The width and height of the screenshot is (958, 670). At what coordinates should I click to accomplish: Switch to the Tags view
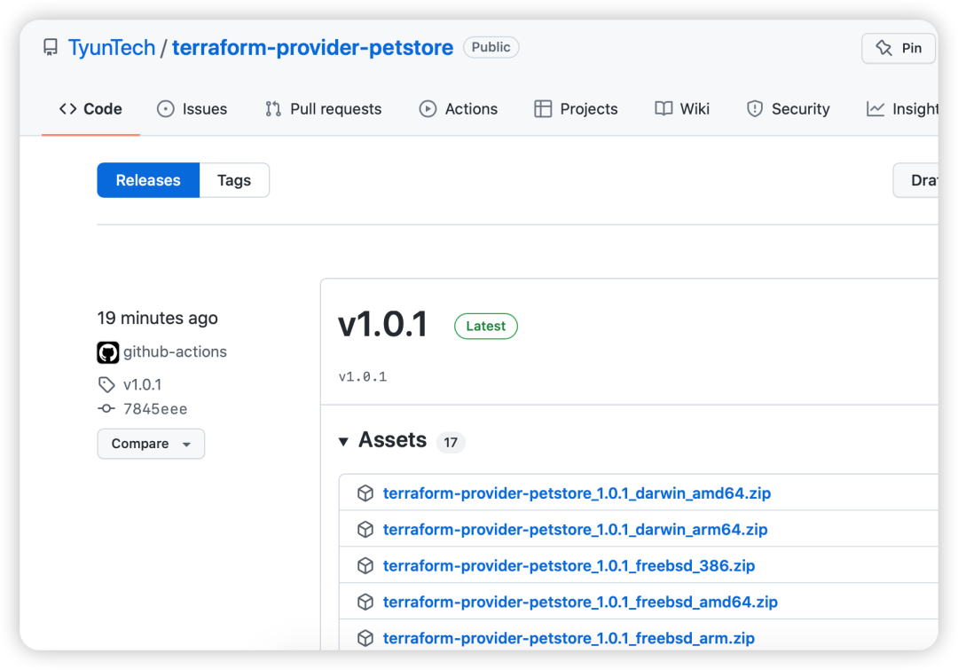pyautogui.click(x=234, y=180)
